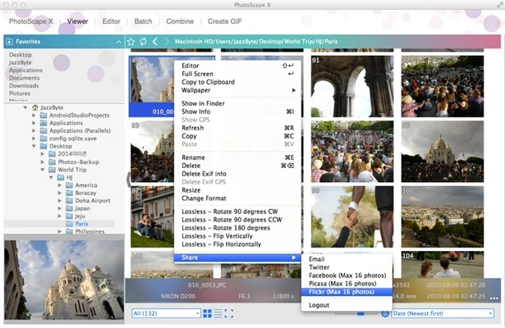This screenshot has height=328, width=505.
Task: Click the refresh folder icon
Action: pyautogui.click(x=143, y=42)
